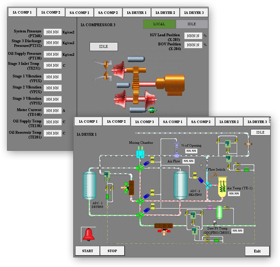The image size is (280, 267).
Task: Click the System Pressure (PT260) value field
Action: [x=53, y=32]
